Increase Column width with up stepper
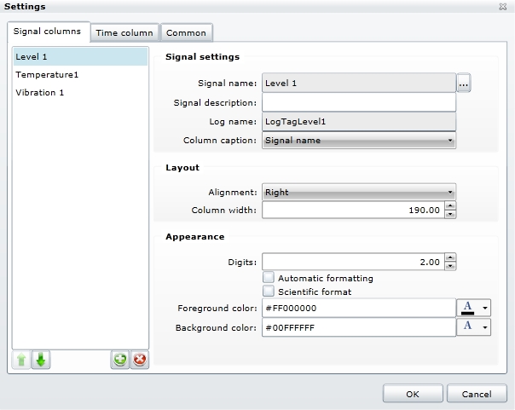This screenshot has width=515, height=410. [450, 205]
